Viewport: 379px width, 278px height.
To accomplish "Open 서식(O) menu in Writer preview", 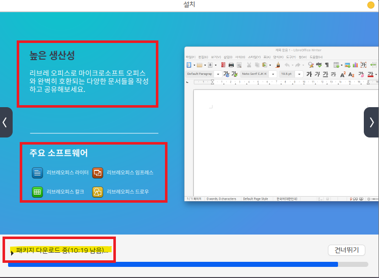I will tap(240, 57).
